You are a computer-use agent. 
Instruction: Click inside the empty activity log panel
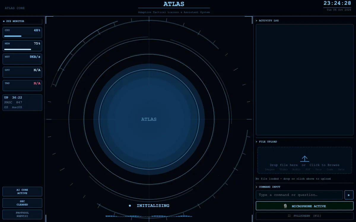tap(305, 80)
